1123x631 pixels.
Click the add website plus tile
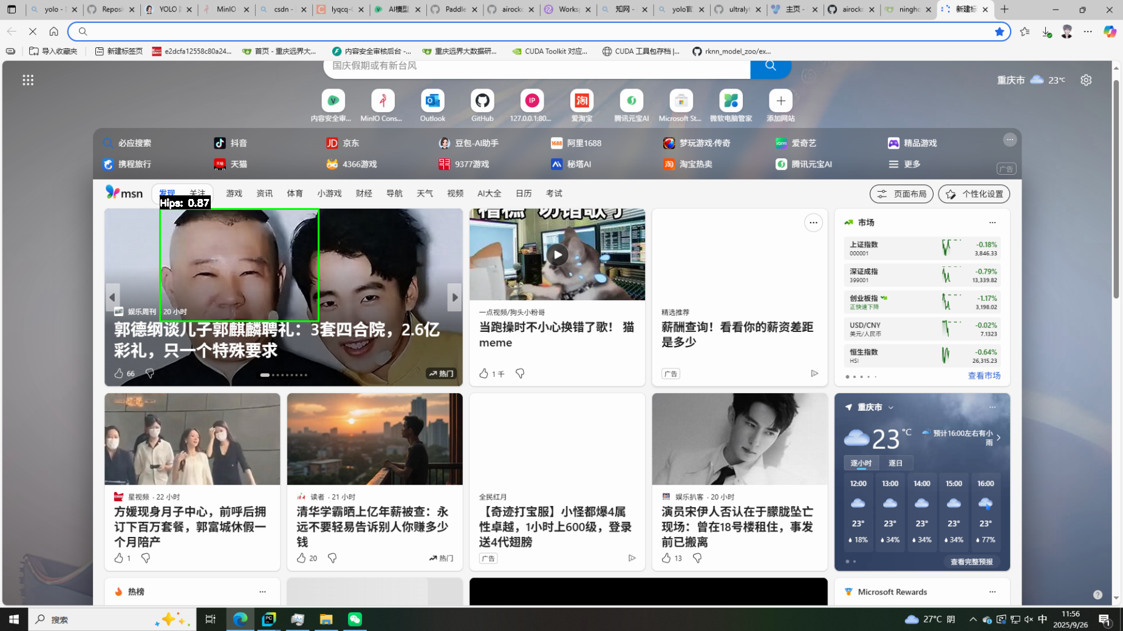780,101
